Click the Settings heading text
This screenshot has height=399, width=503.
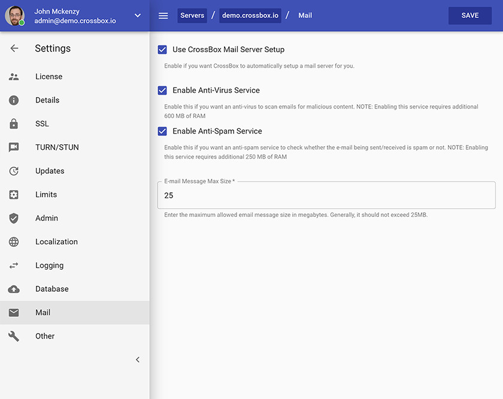point(53,49)
